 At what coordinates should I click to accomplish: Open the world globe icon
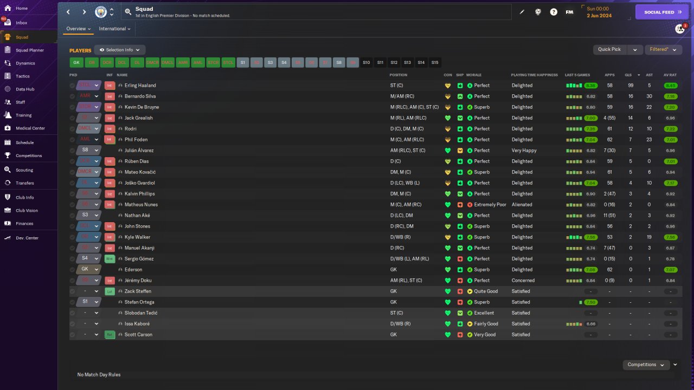pyautogui.click(x=538, y=12)
